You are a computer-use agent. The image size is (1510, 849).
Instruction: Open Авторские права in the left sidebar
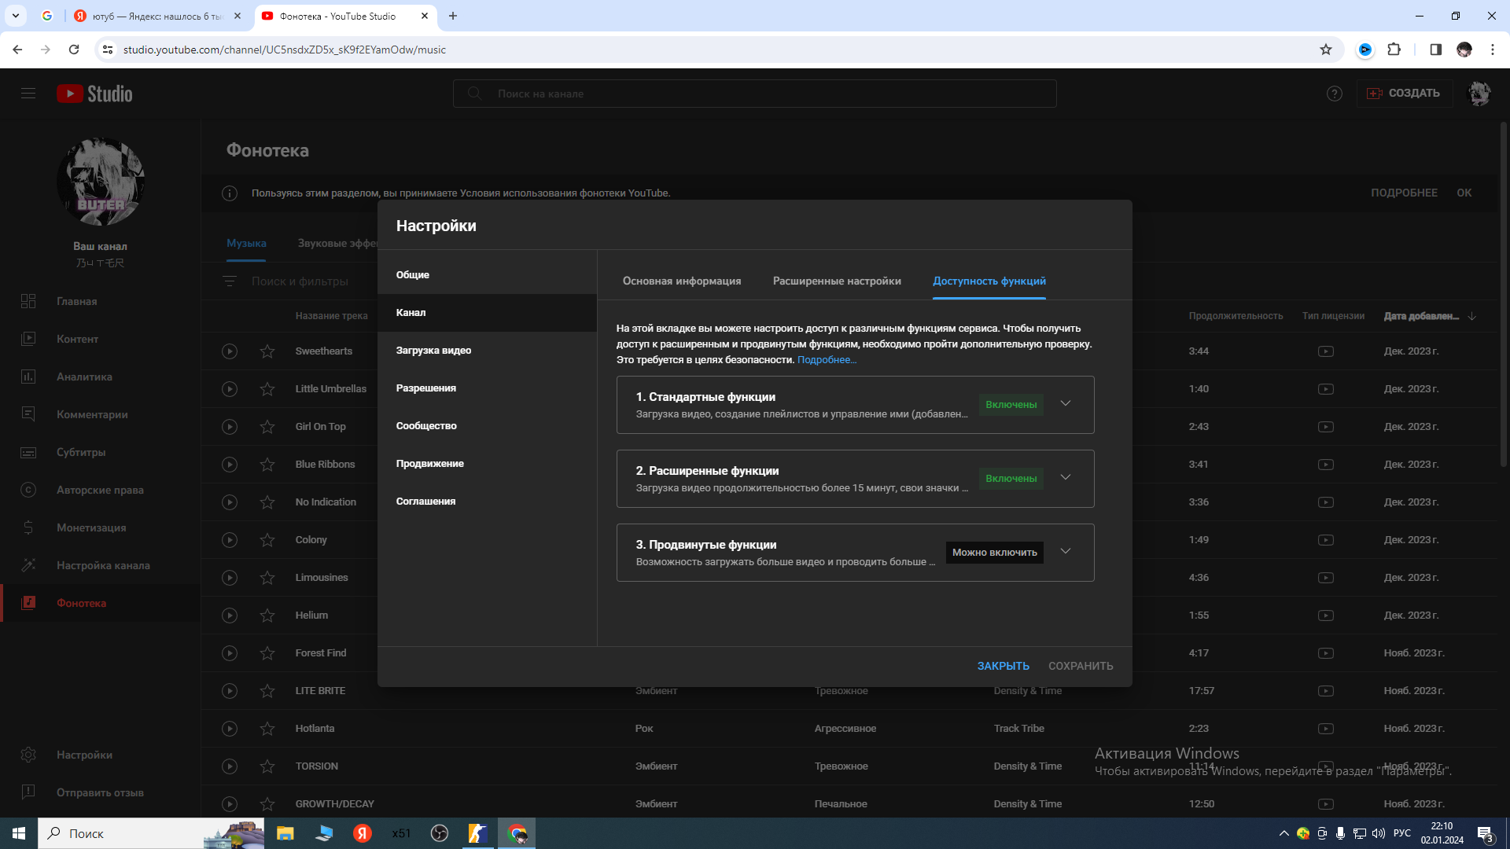(x=100, y=490)
